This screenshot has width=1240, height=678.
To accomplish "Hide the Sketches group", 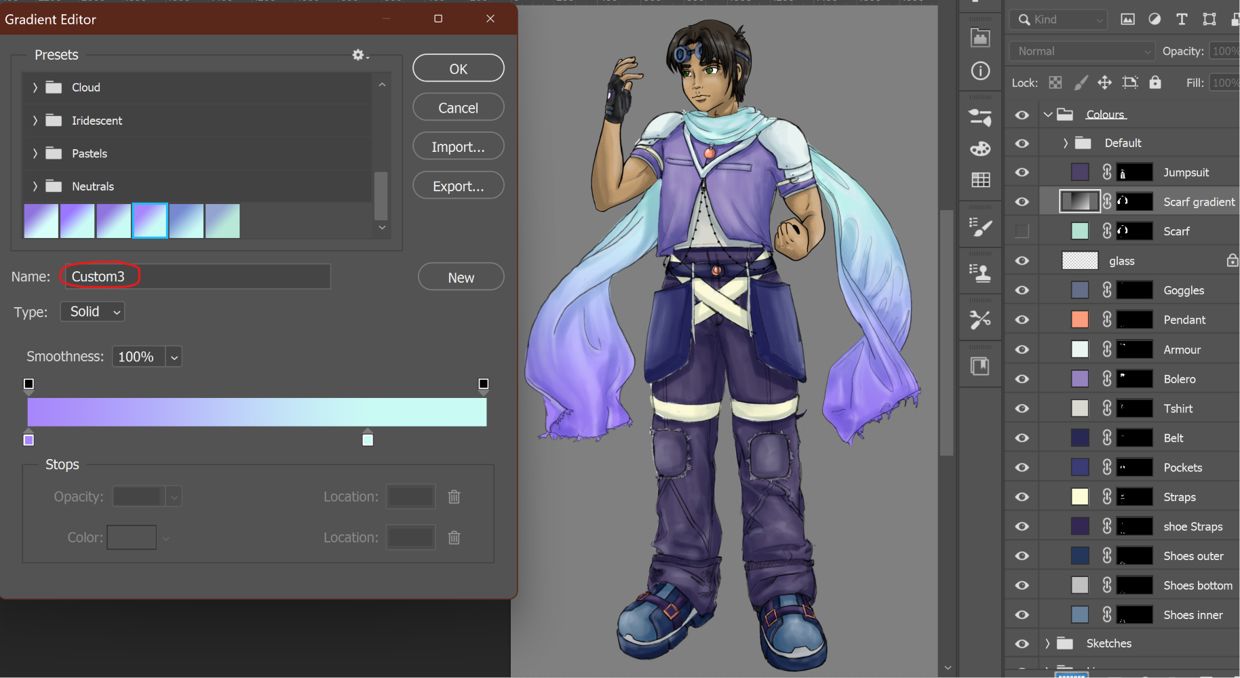I will (1022, 644).
